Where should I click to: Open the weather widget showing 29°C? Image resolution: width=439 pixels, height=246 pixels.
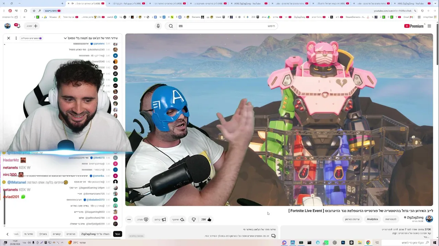pyautogui.click(x=78, y=243)
